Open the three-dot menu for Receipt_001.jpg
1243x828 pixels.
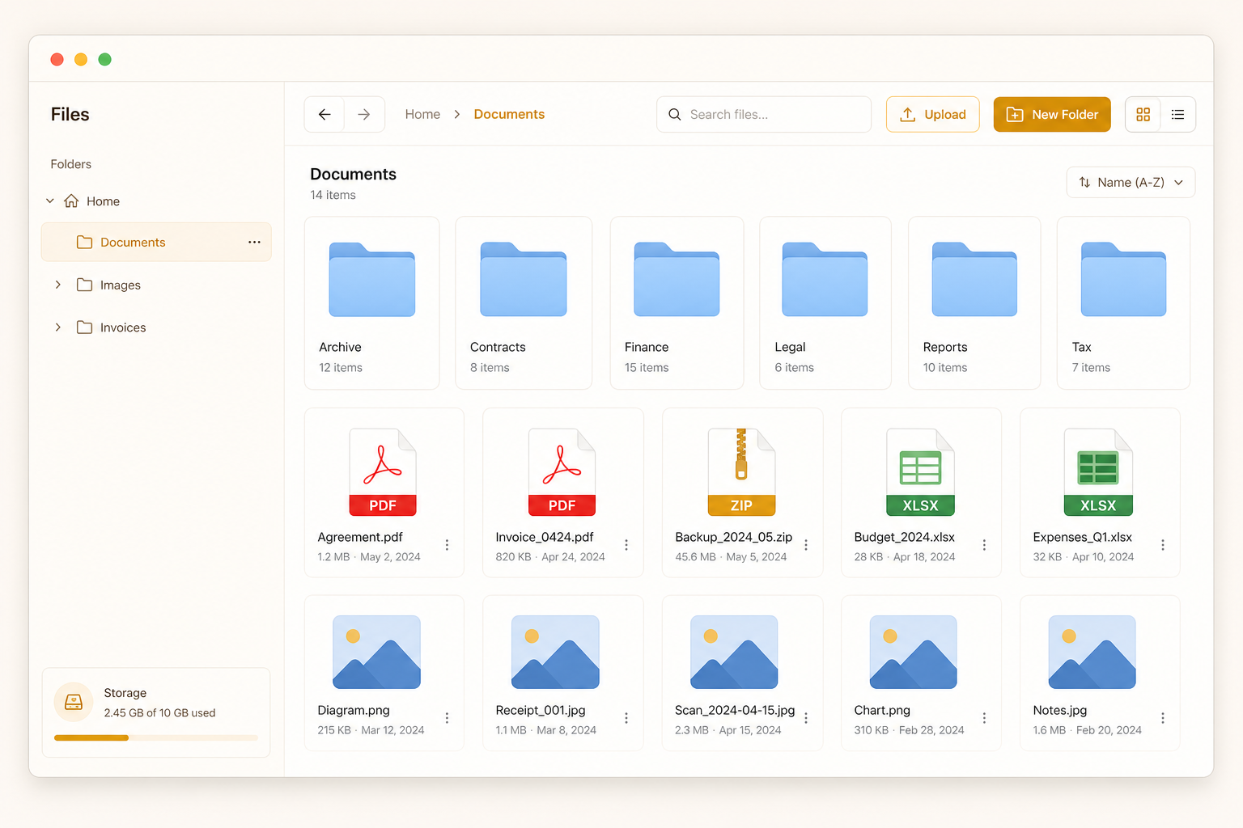[626, 718]
